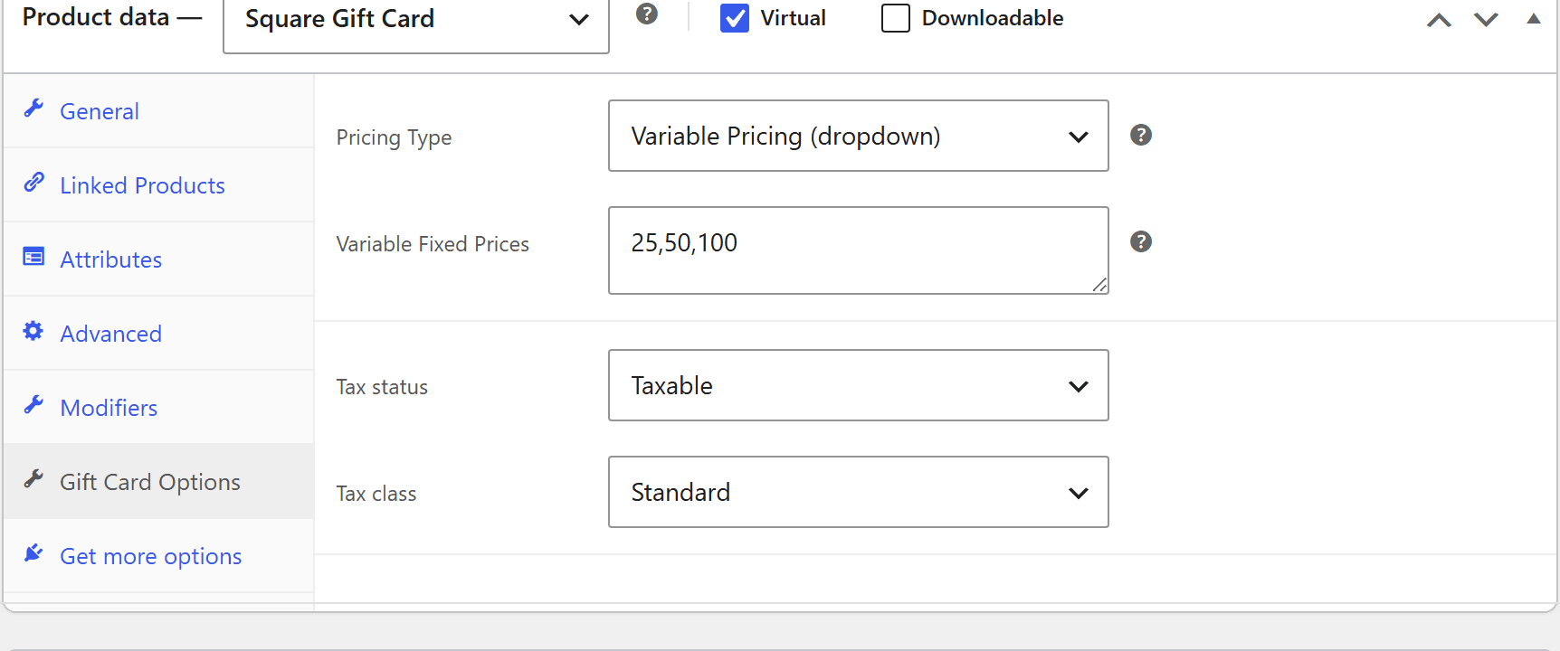The height and width of the screenshot is (651, 1560).
Task: Switch to the General tab
Action: 158,111
